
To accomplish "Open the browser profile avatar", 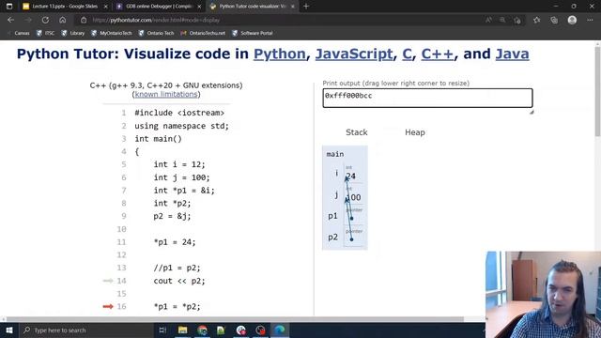I will (572, 20).
